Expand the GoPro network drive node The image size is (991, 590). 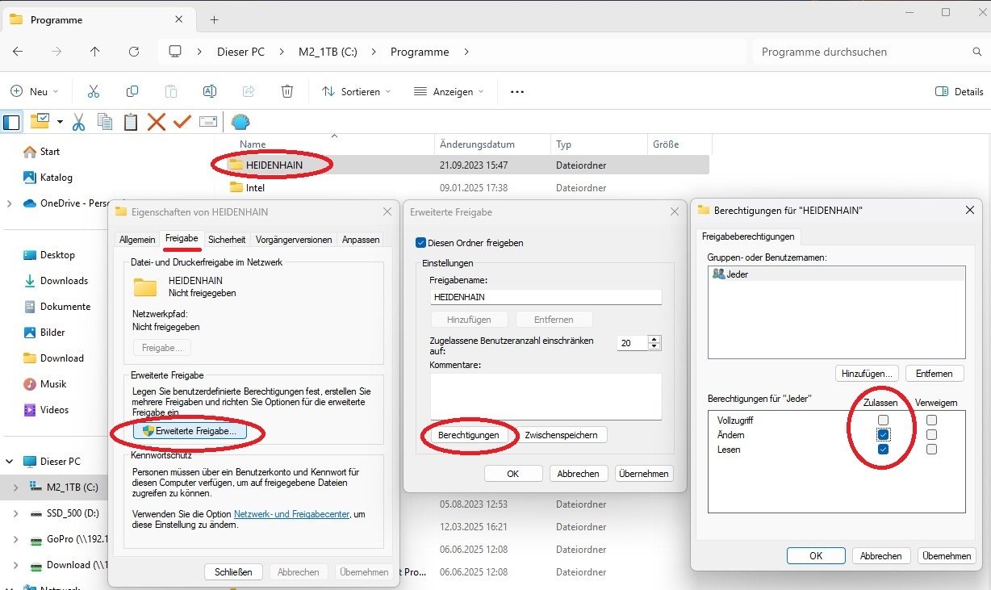pyautogui.click(x=16, y=539)
